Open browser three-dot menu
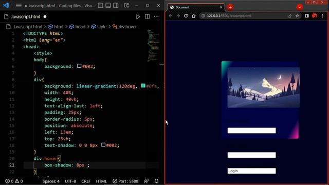The image size is (329, 185). pyautogui.click(x=322, y=16)
